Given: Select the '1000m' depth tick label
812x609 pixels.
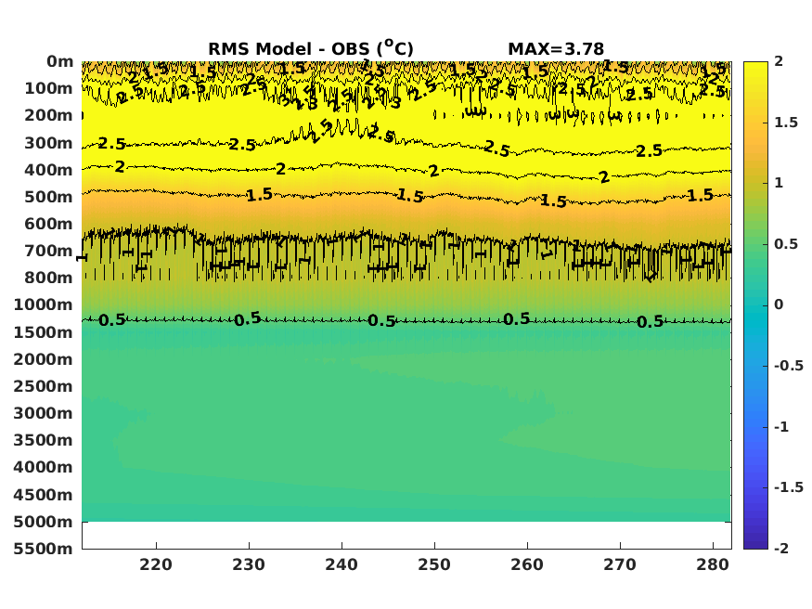Looking at the screenshot, I should (x=44, y=304).
